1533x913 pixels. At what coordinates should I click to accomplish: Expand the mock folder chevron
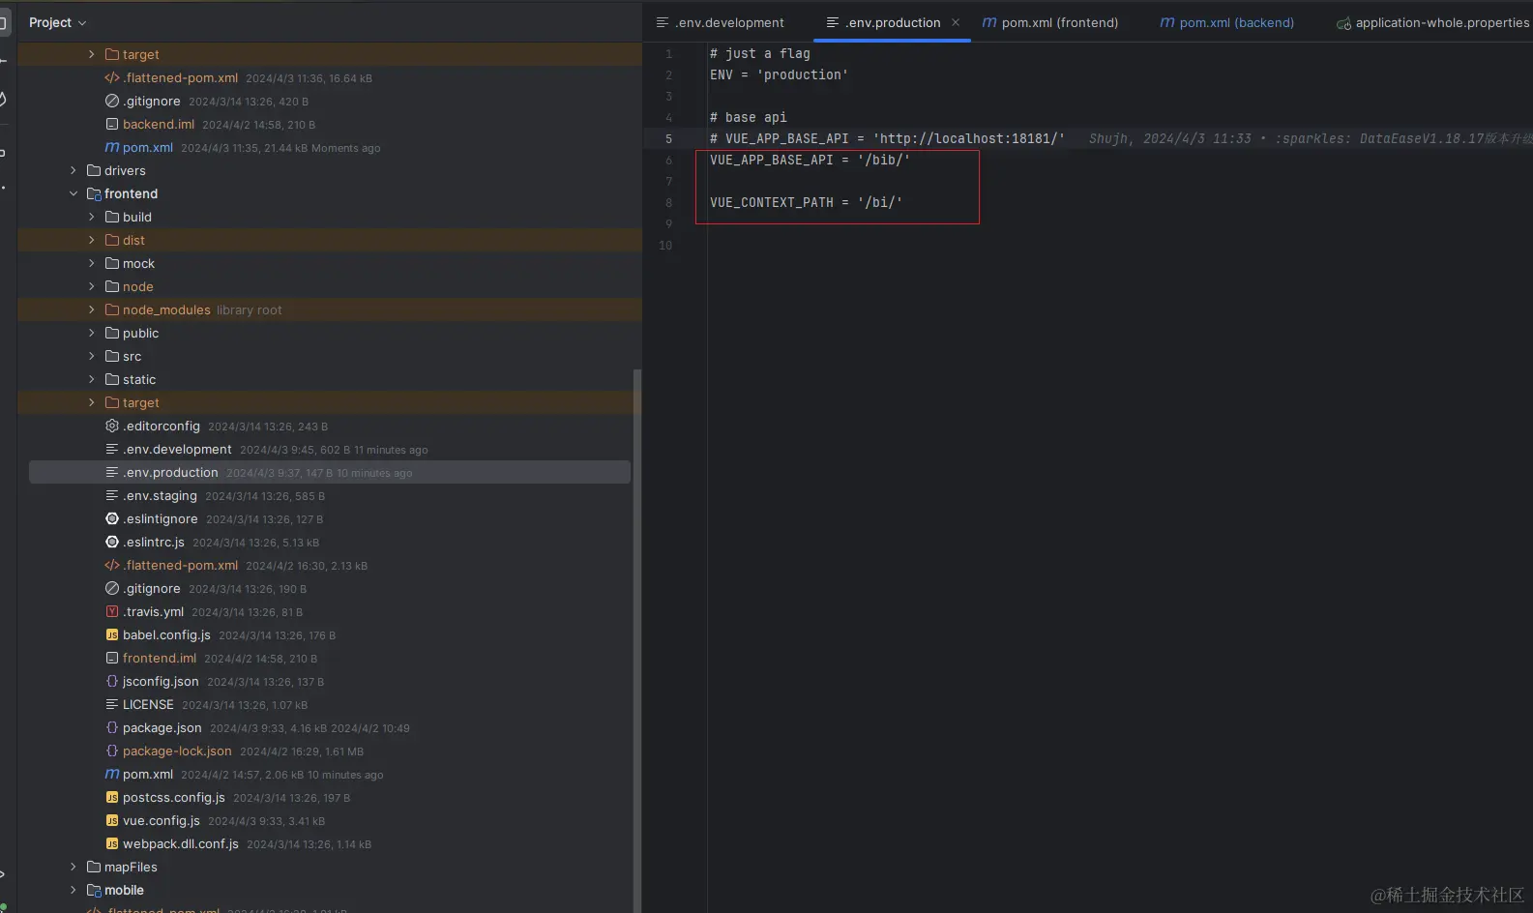92,263
